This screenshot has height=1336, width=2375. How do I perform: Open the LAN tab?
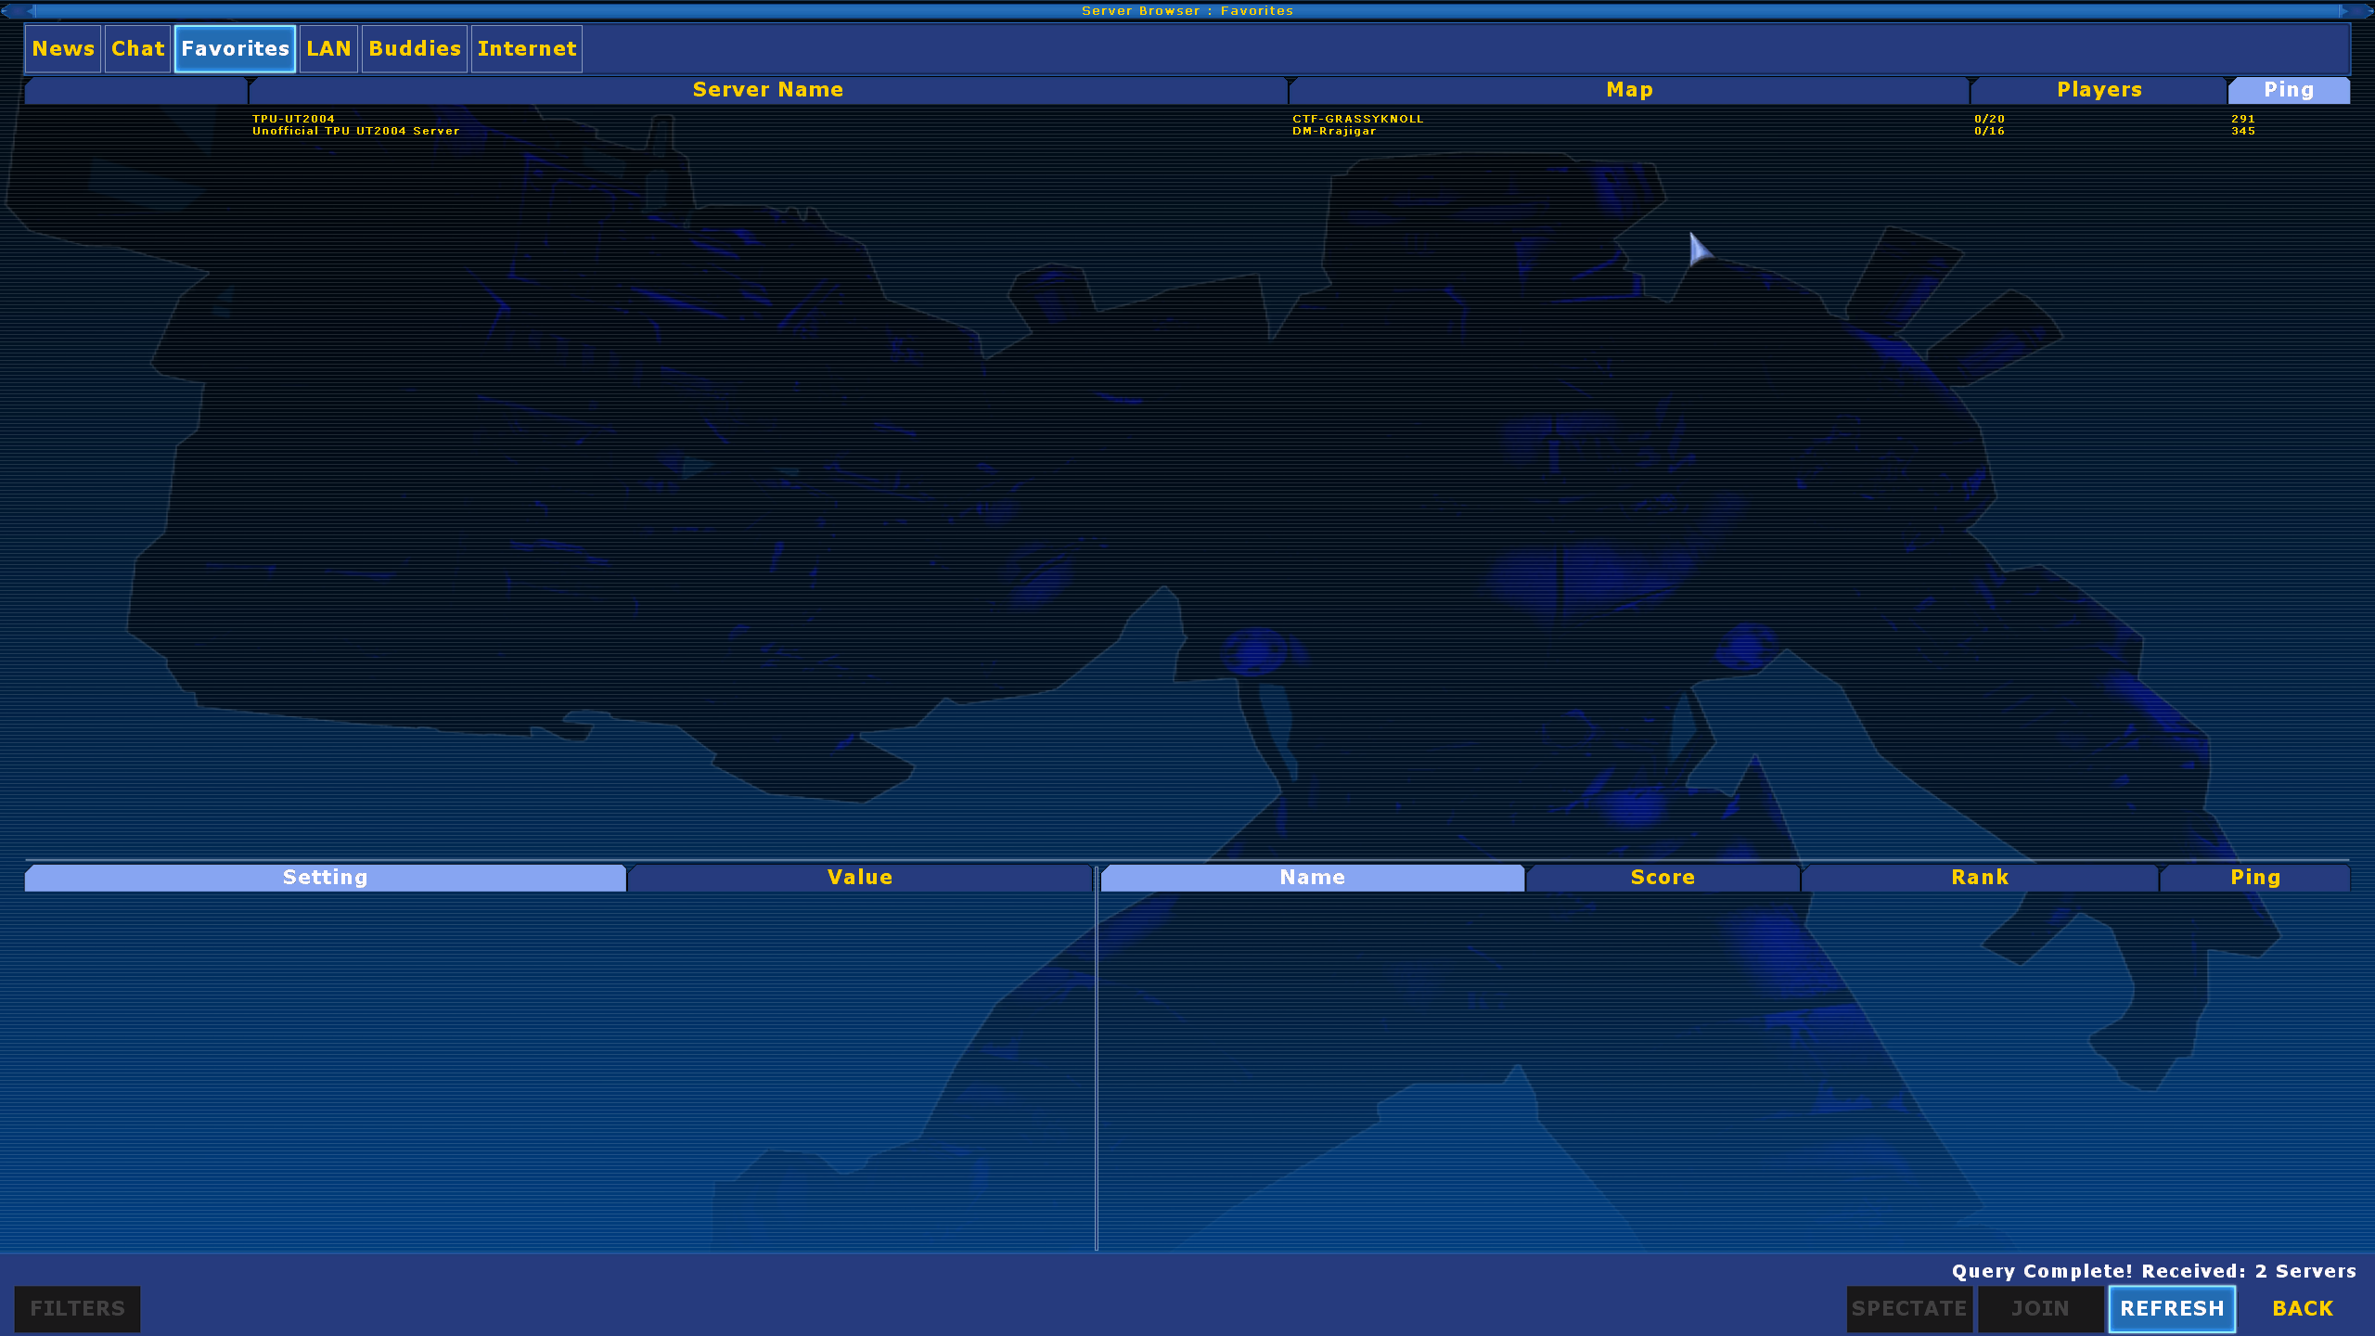coord(328,48)
